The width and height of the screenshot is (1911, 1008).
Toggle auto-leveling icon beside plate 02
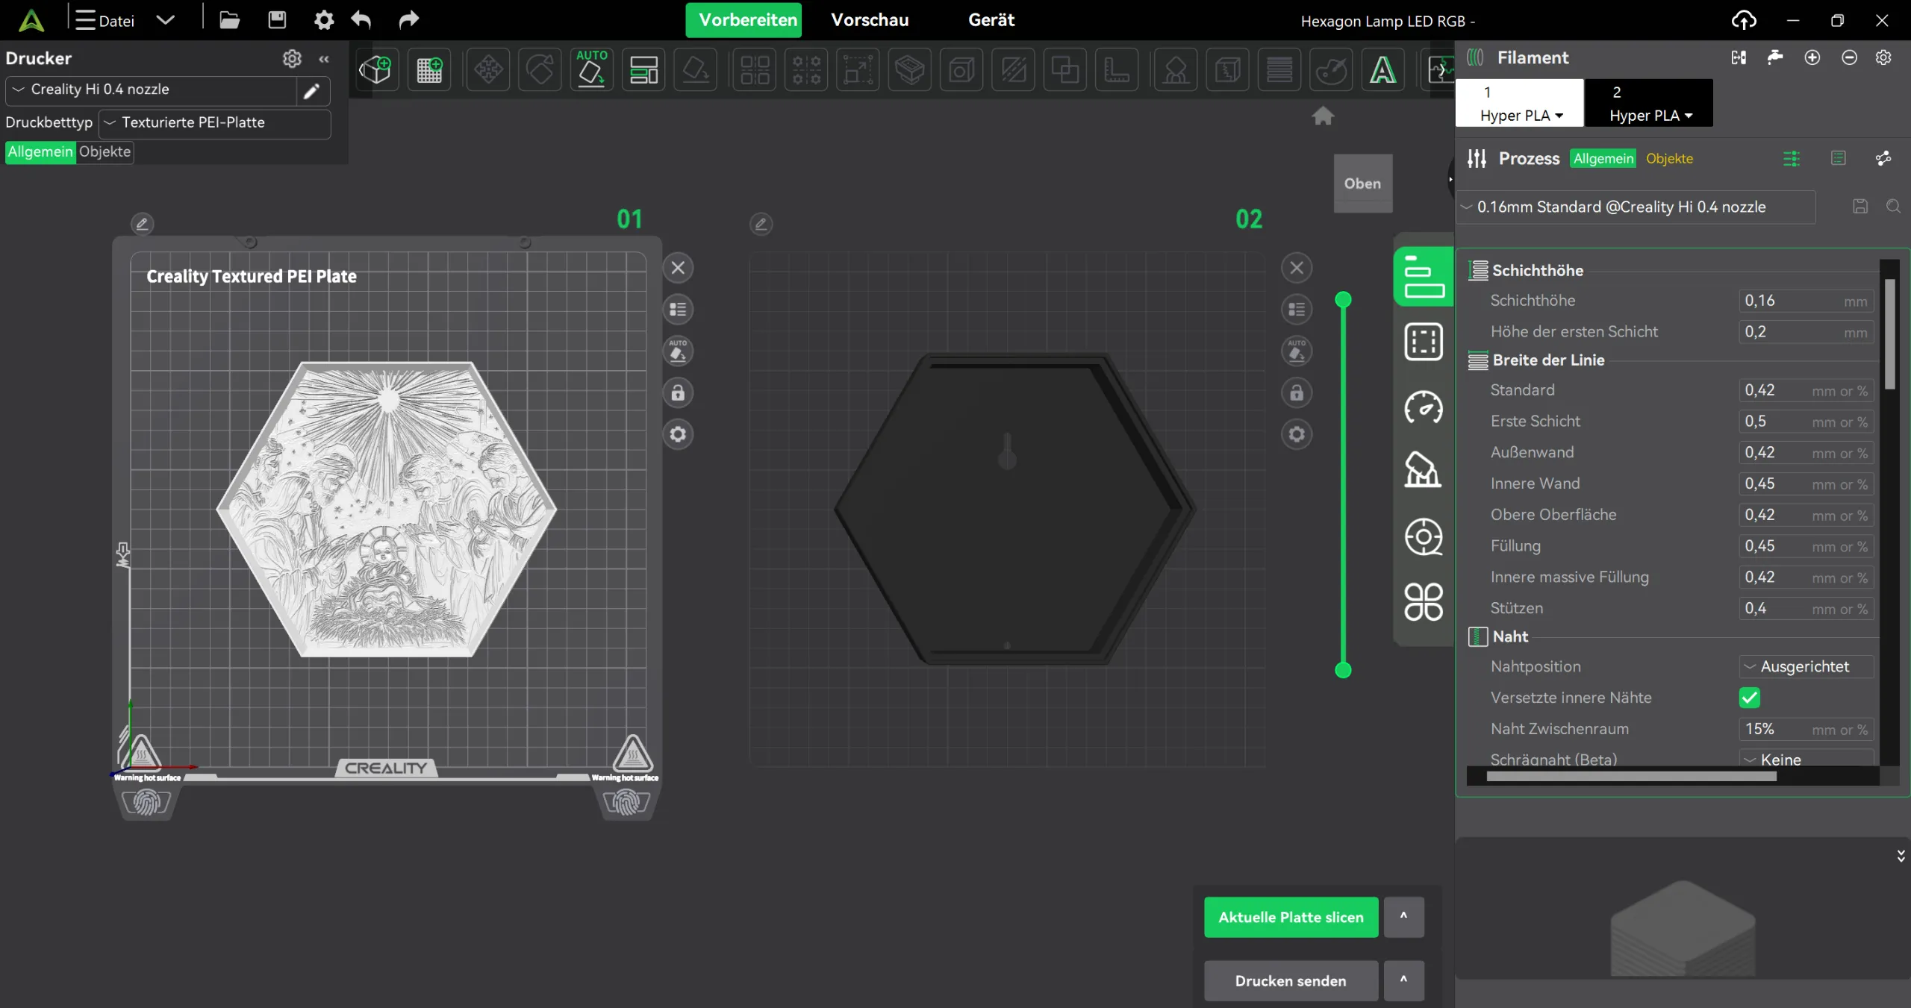tap(1296, 352)
